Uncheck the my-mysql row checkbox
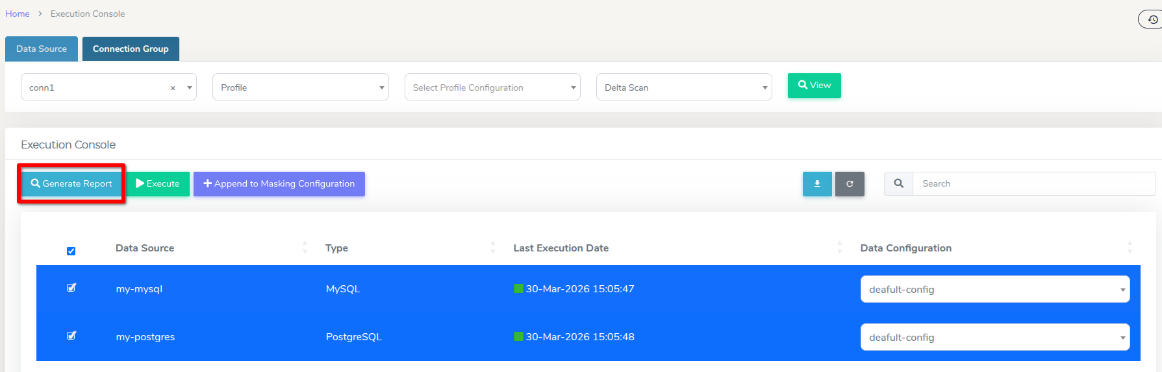 (71, 288)
